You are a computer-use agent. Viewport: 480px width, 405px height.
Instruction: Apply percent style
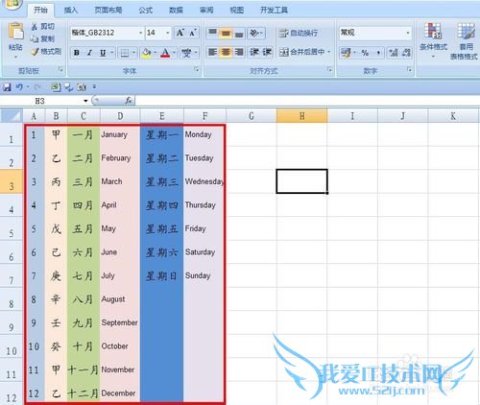[x=365, y=52]
